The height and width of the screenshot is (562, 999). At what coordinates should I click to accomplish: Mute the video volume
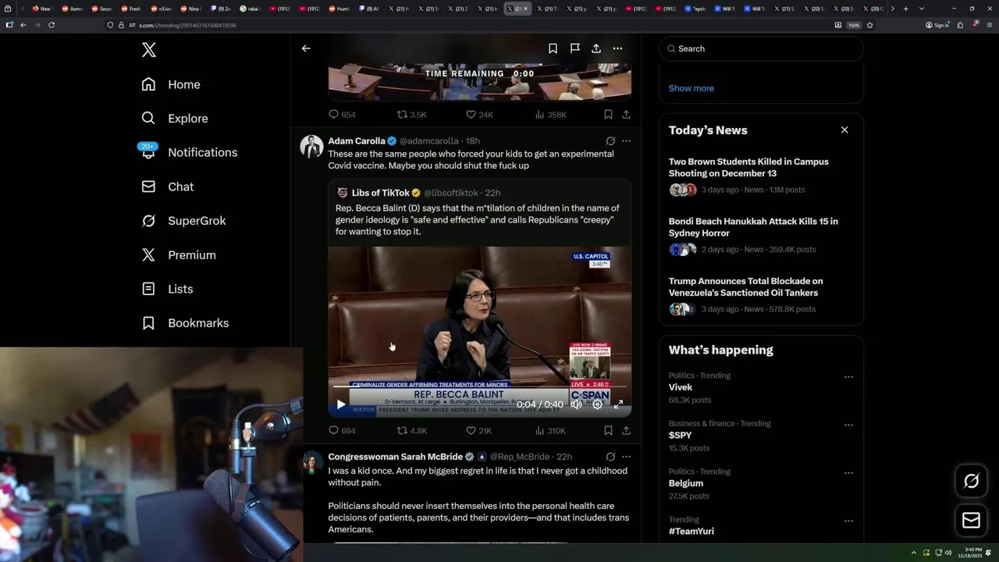coord(576,404)
